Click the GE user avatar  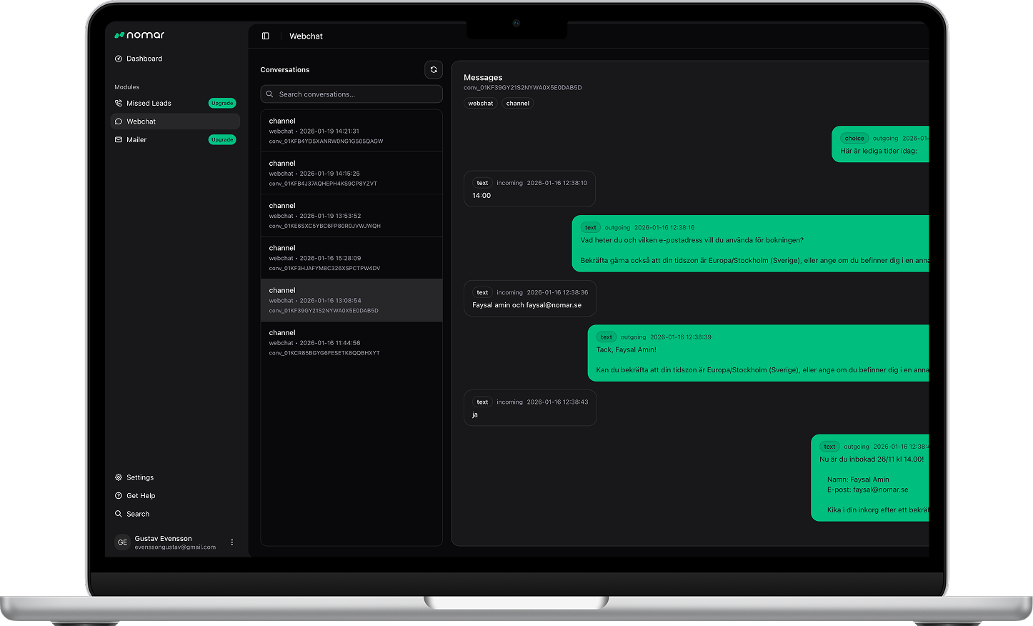[122, 542]
